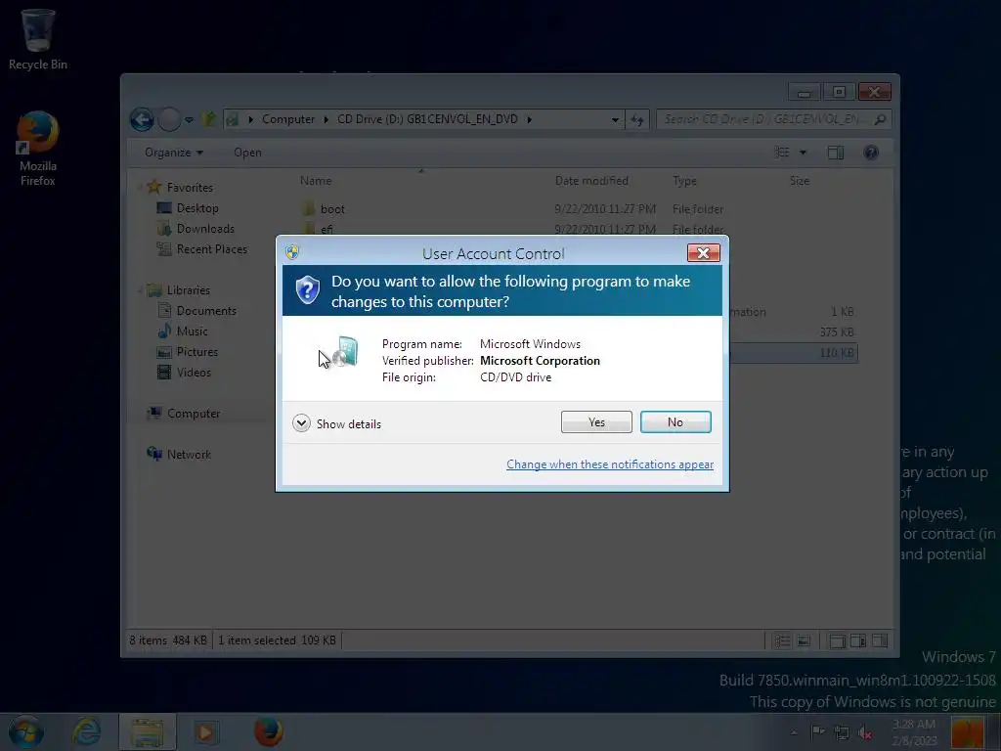
Task: Launch Firefox from the taskbar
Action: pos(268,731)
